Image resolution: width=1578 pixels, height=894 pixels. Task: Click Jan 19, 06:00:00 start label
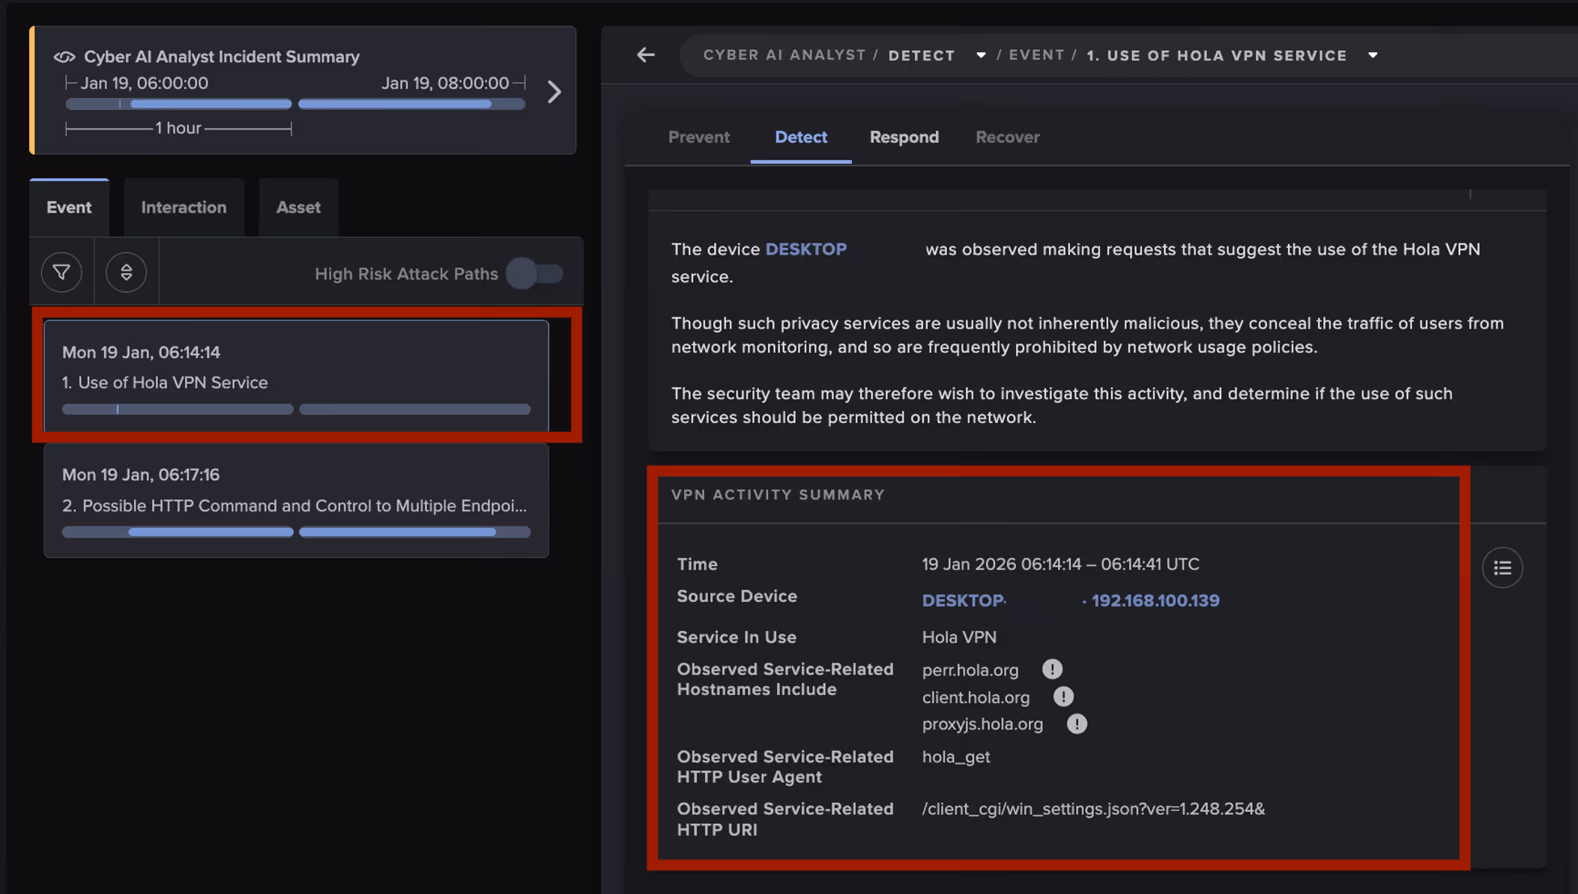pos(144,83)
